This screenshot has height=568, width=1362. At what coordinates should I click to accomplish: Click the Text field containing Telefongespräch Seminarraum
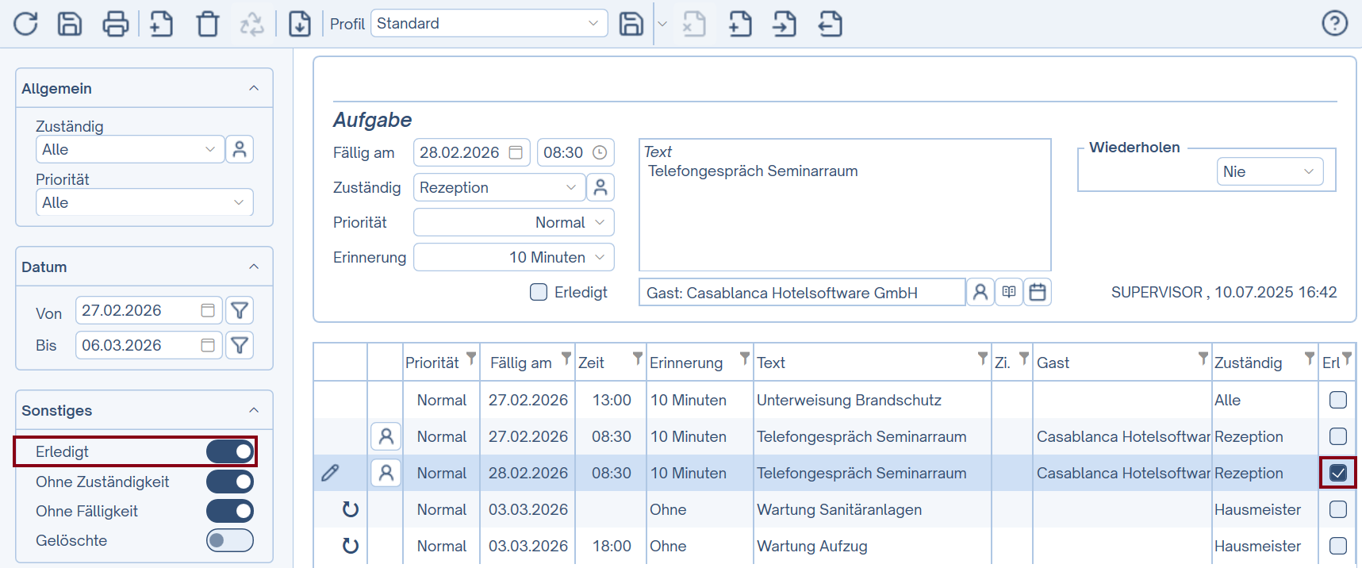(x=844, y=206)
